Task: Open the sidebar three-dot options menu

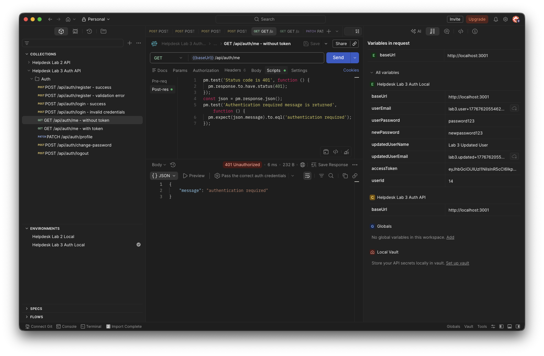Action: [139, 43]
